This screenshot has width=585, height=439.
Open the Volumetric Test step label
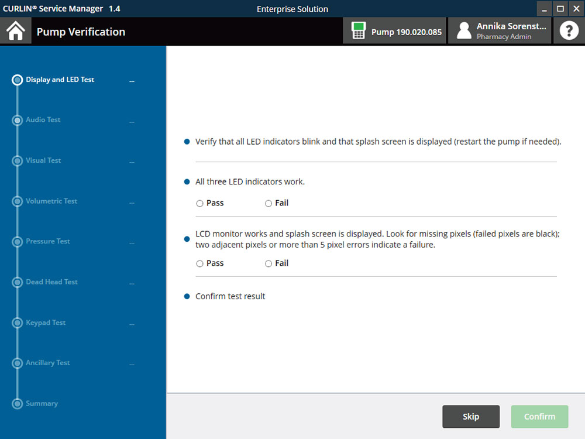tap(51, 201)
